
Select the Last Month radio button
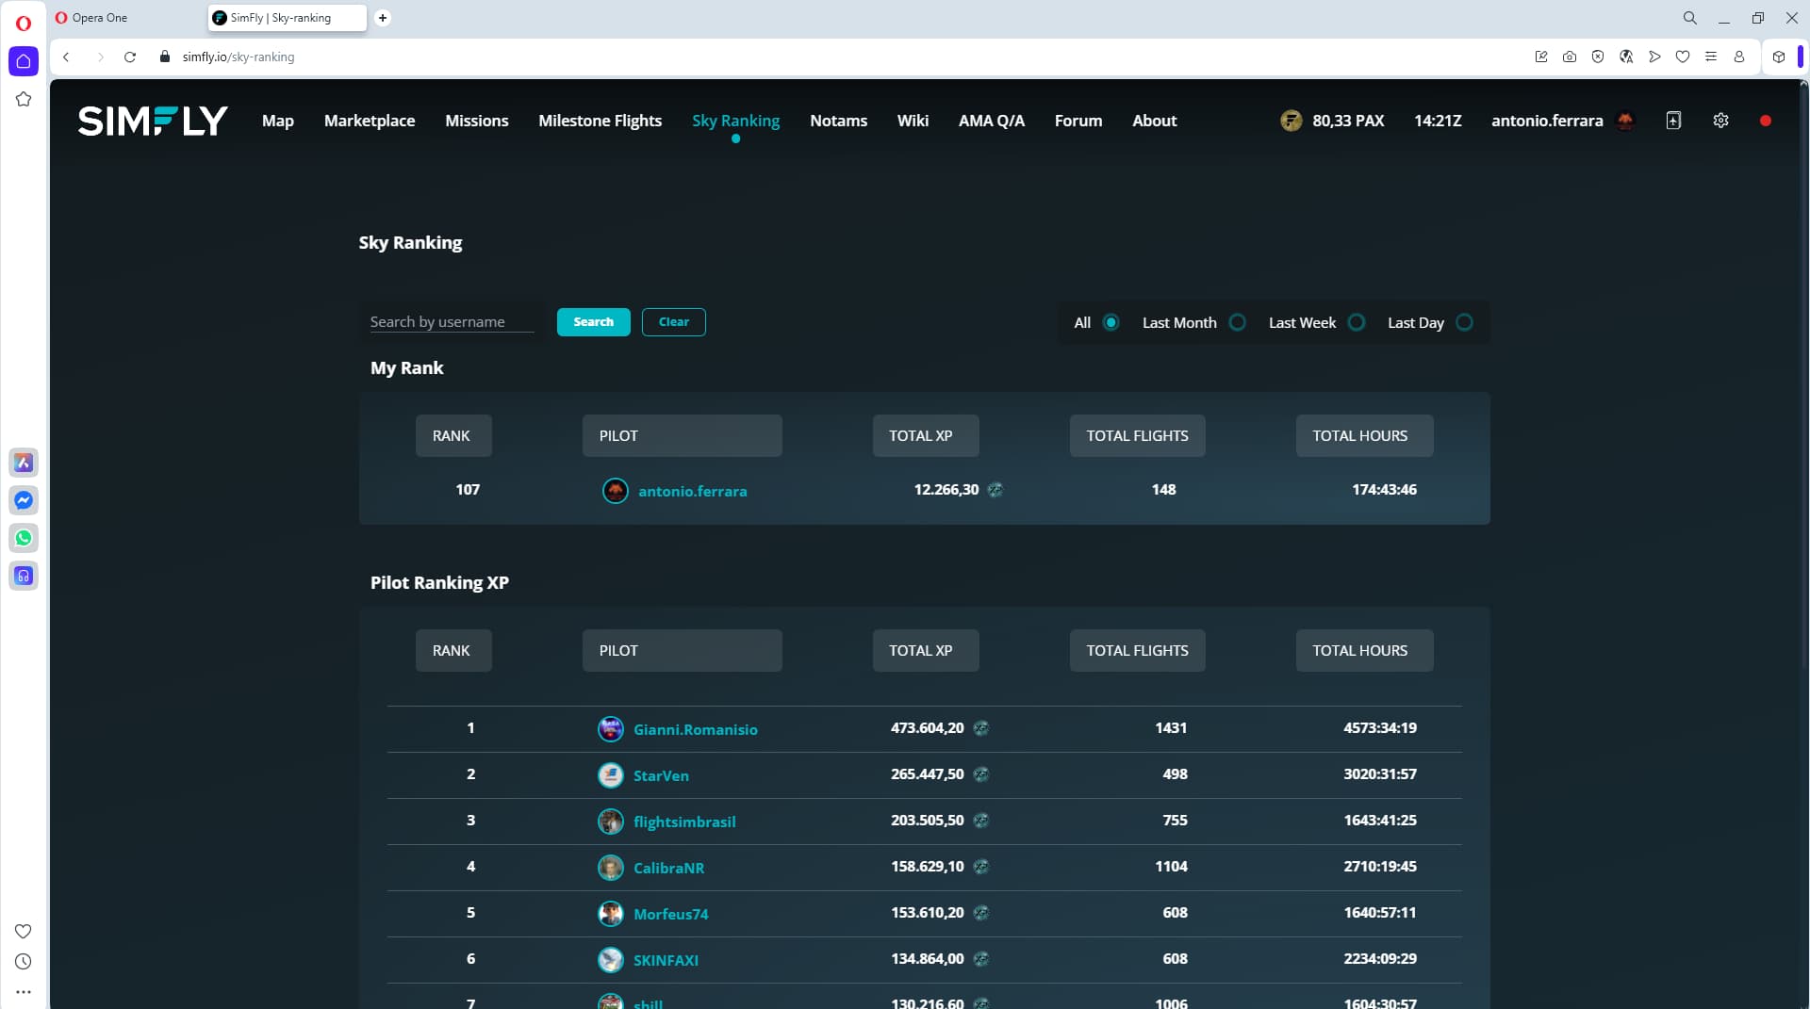click(1238, 322)
